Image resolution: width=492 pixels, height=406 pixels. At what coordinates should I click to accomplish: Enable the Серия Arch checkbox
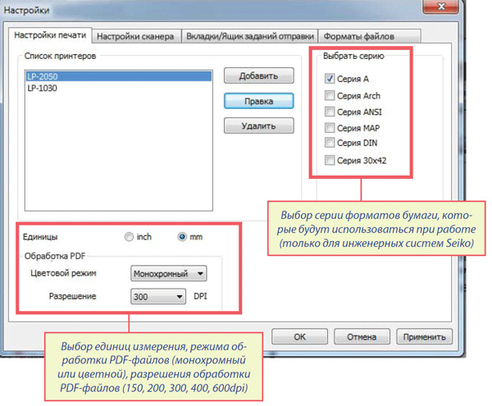(330, 96)
